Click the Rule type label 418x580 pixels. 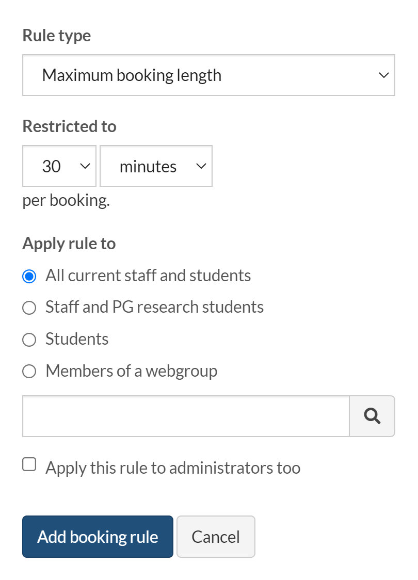(x=57, y=36)
